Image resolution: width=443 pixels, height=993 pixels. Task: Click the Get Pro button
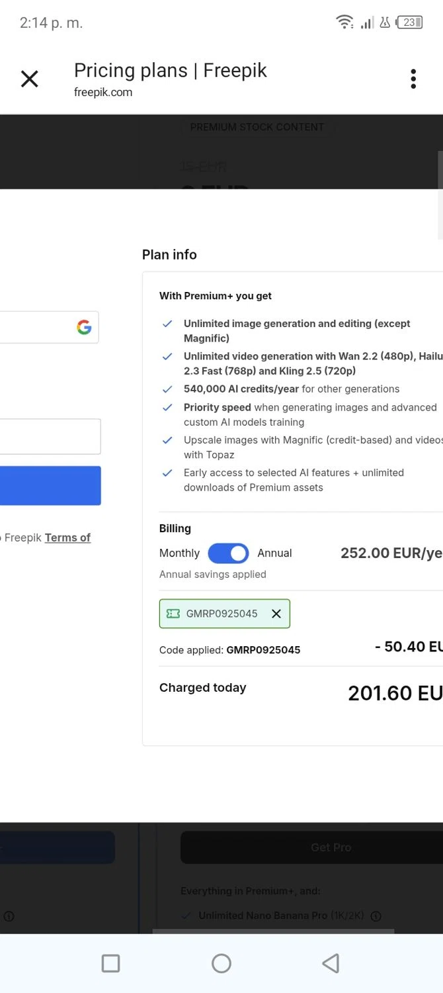[x=331, y=847]
